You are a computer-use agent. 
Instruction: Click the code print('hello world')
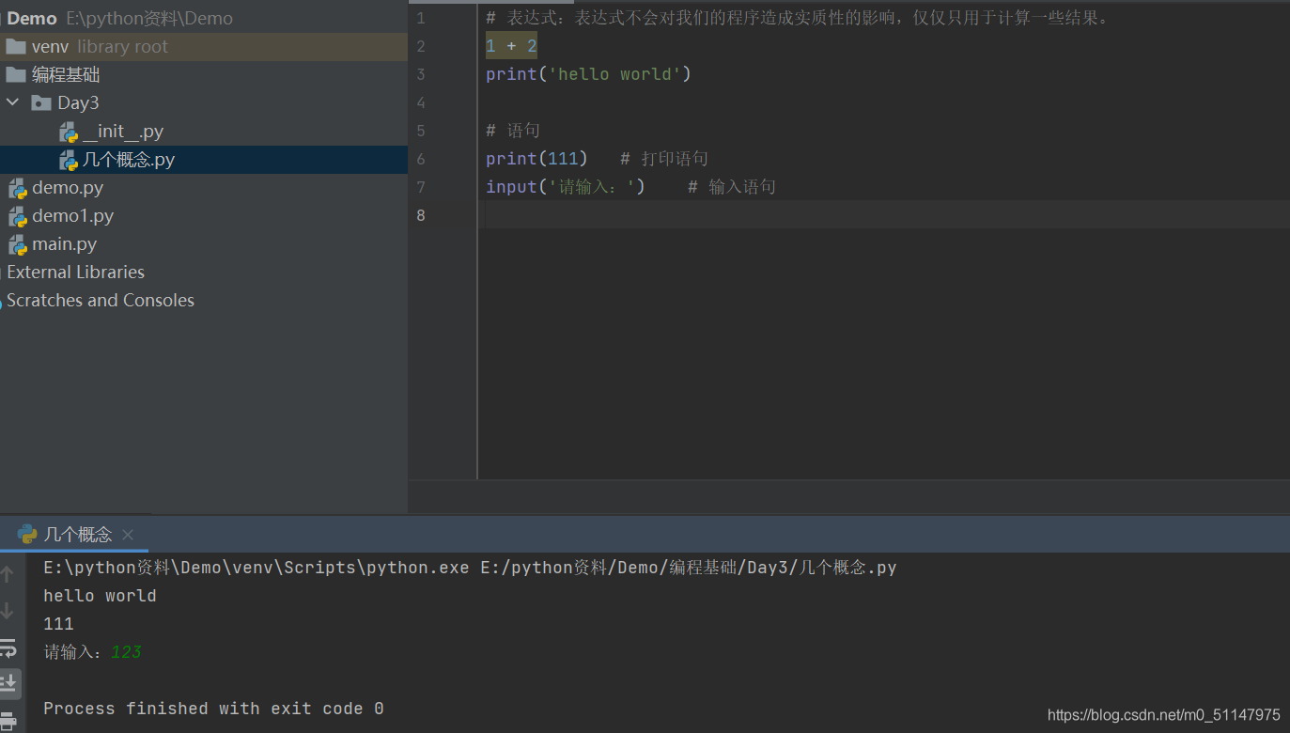(x=588, y=74)
